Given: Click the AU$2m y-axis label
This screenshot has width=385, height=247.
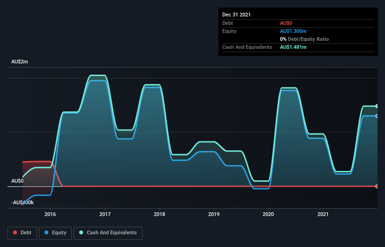Looking at the screenshot, I should 20,62.
